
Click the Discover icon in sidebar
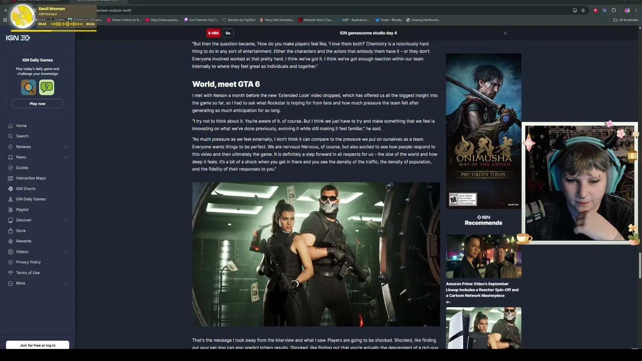click(11, 220)
